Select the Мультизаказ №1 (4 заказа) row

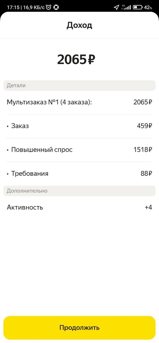79,102
